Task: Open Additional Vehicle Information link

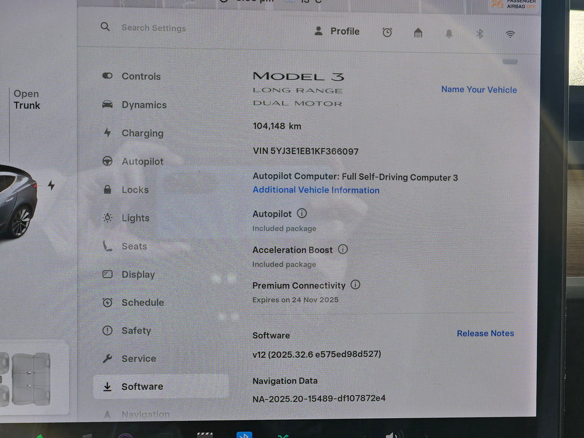Action: tap(316, 190)
